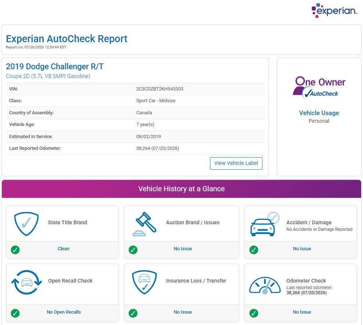
Task: Click the State Title Brand shield icon
Action: pyautogui.click(x=26, y=224)
